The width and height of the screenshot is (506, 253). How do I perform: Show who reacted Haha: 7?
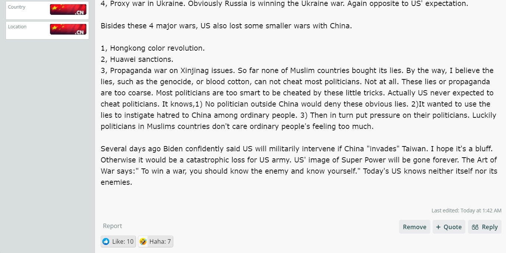point(155,241)
